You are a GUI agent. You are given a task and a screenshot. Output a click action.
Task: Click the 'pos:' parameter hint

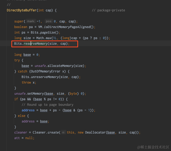pos(49,21)
